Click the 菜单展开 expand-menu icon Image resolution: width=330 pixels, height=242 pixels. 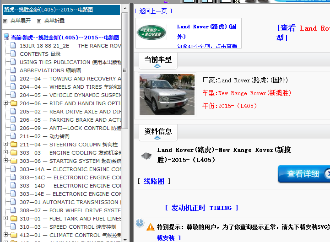coord(5,21)
